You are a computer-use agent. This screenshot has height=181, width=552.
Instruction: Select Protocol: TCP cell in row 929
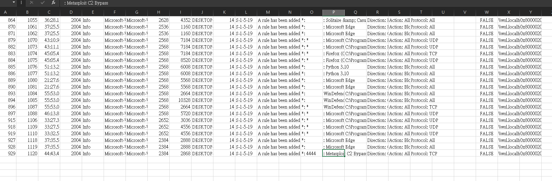421,153
